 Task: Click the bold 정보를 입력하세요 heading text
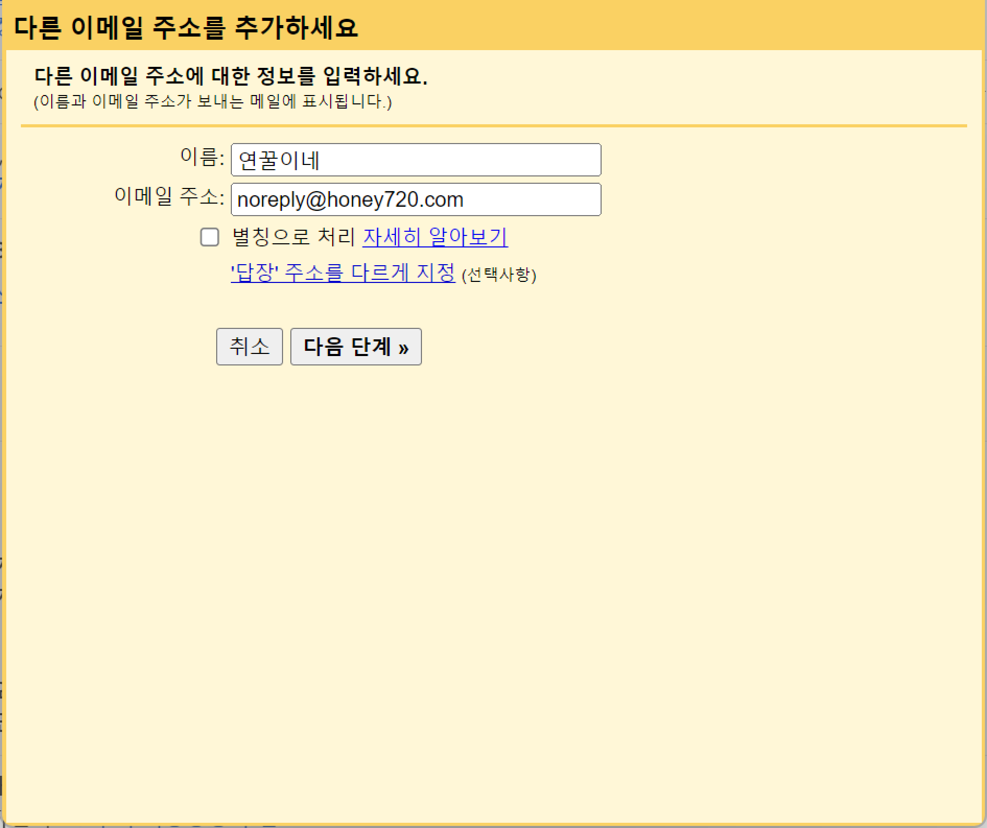click(x=231, y=76)
